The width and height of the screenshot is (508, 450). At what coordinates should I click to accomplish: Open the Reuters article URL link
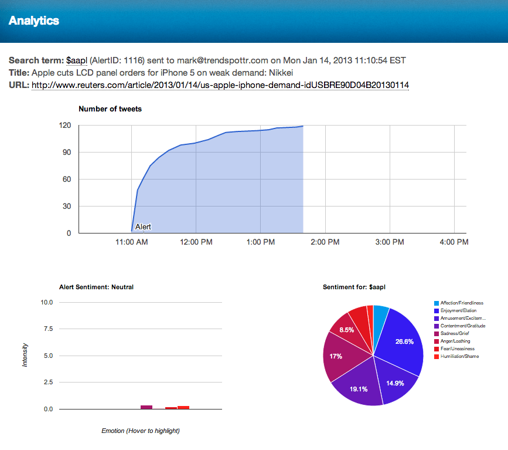click(x=220, y=85)
